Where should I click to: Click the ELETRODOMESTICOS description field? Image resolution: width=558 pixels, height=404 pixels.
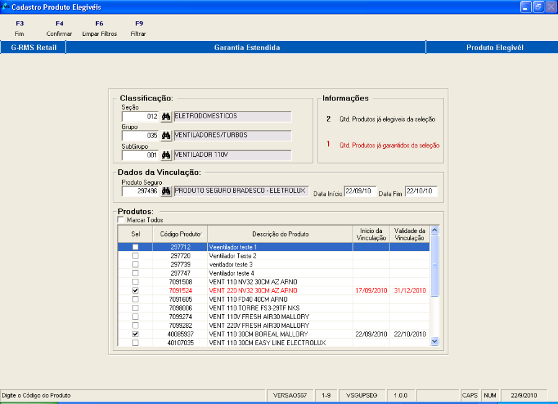232,116
